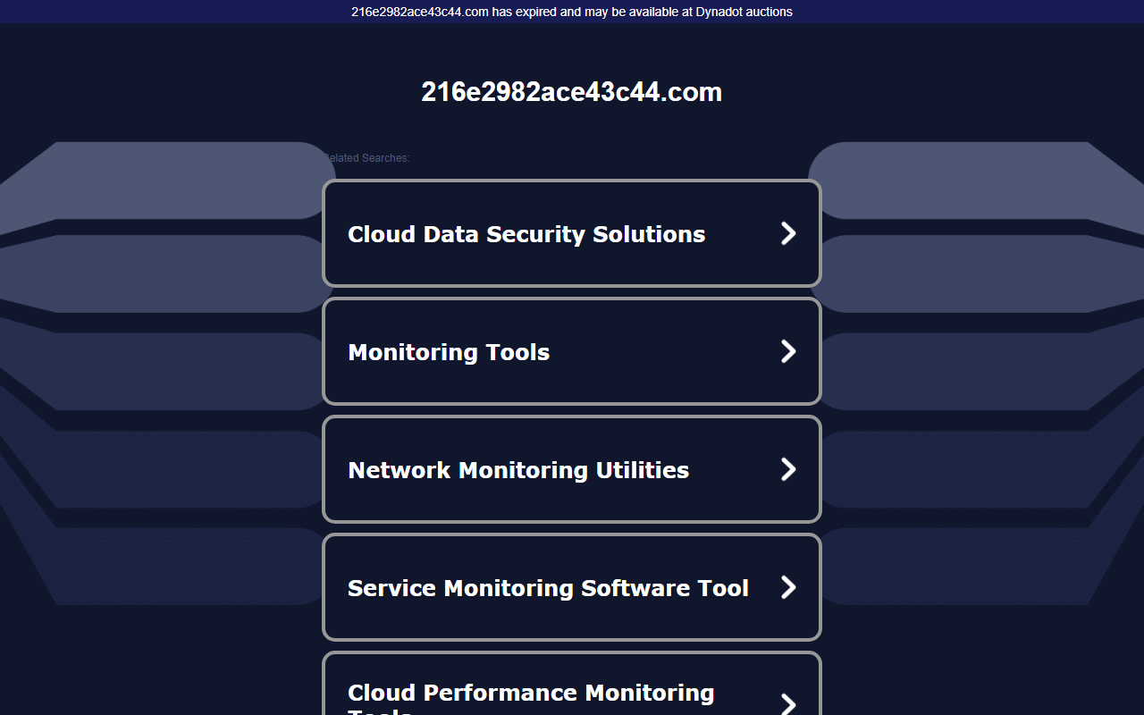Click chevron arrow on Cloud Data Security Solutions
1144x715 pixels.
[x=788, y=233]
